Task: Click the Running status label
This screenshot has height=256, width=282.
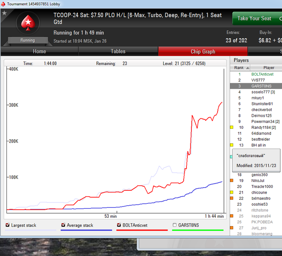Action: [28, 40]
